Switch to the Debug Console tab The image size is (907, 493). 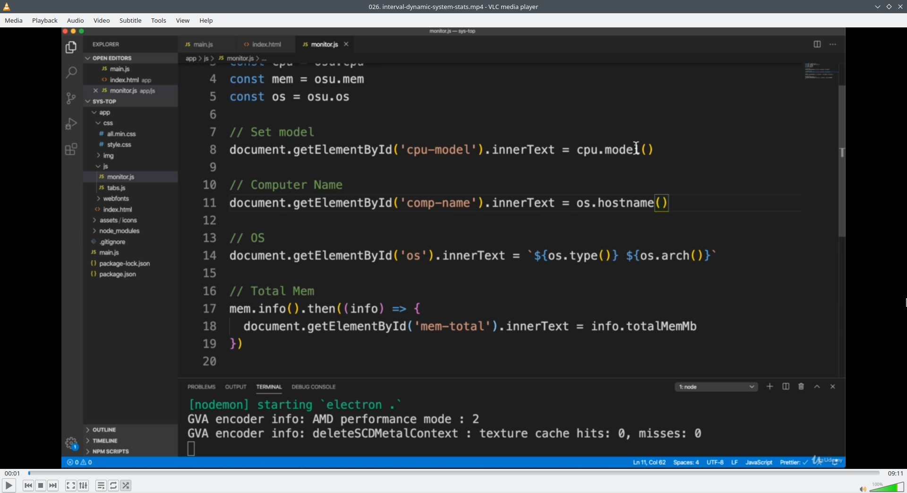(314, 387)
